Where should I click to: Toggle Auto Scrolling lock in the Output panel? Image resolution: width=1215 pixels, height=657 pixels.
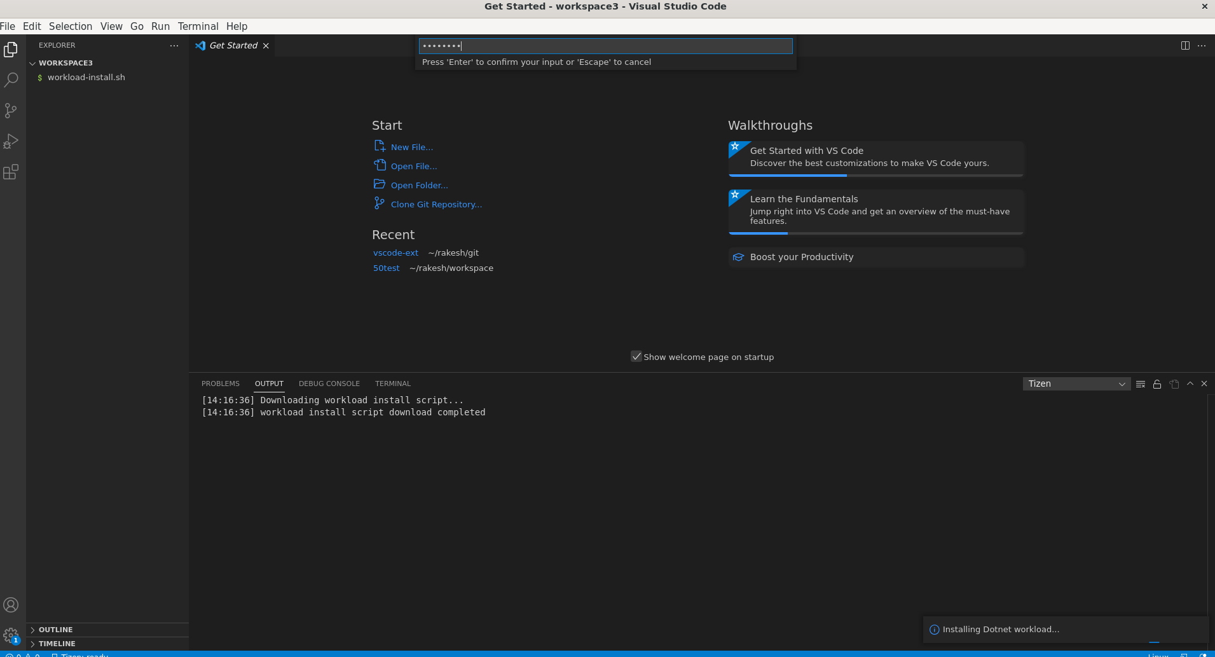click(x=1157, y=384)
